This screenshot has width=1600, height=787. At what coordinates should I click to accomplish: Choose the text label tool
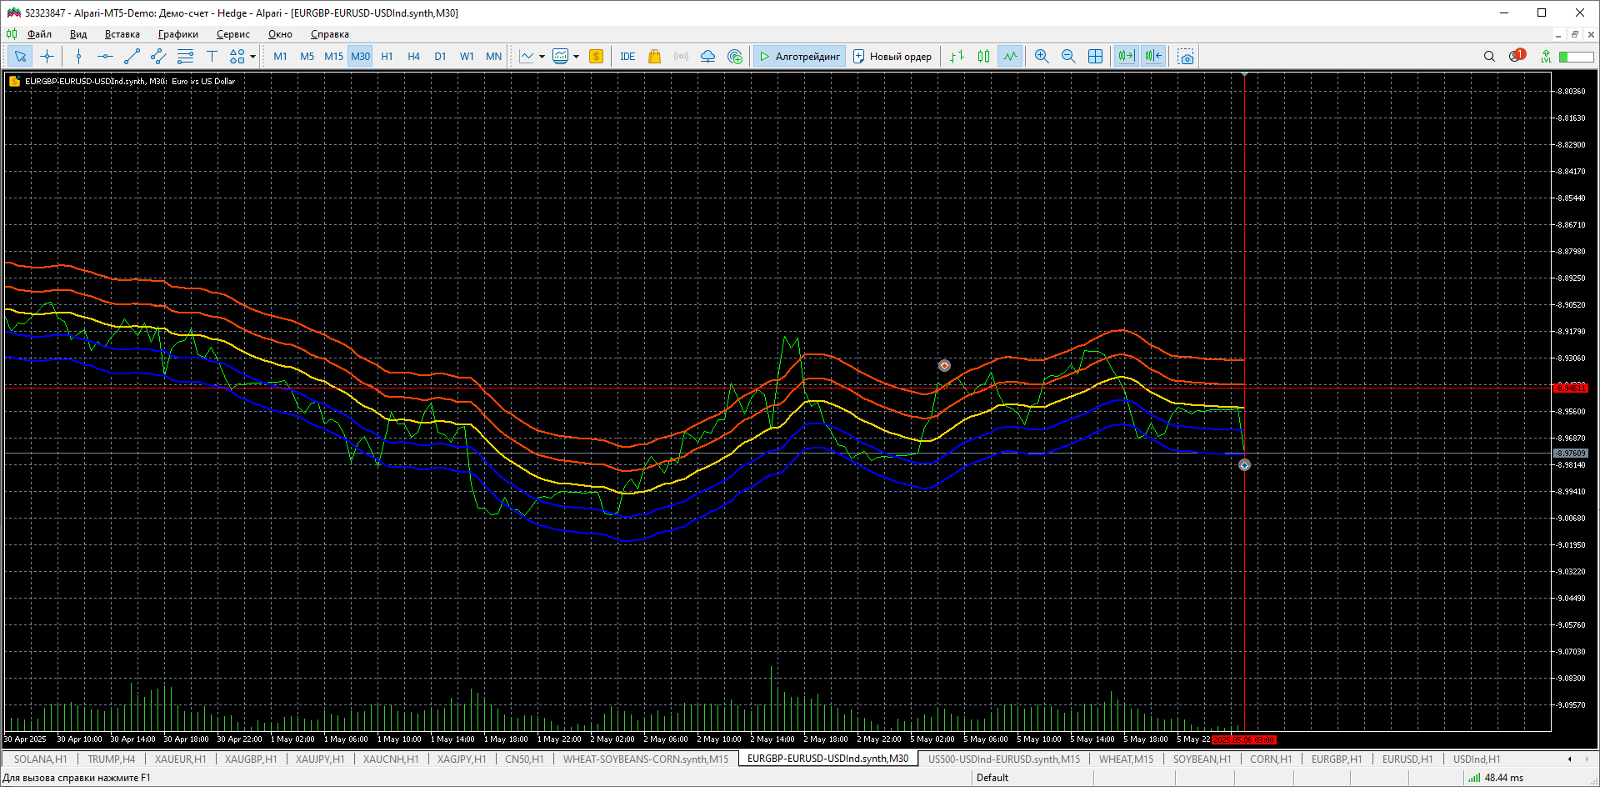click(212, 57)
